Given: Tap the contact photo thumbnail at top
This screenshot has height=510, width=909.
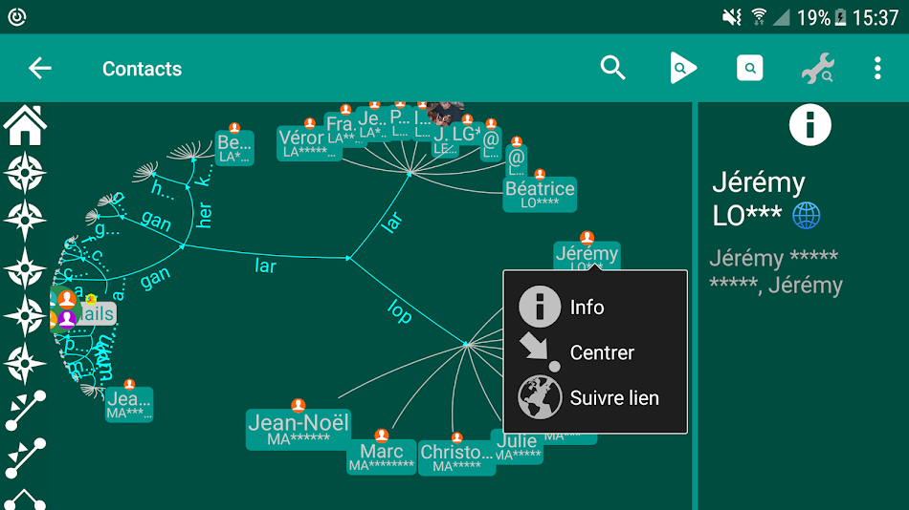Looking at the screenshot, I should pos(445,114).
